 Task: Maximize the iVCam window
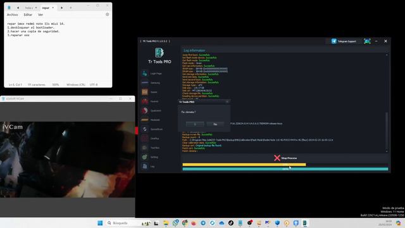pos(120,99)
